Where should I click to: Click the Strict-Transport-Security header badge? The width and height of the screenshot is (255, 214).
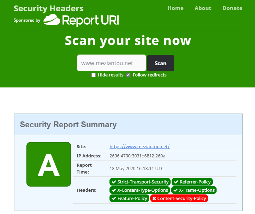(x=140, y=182)
